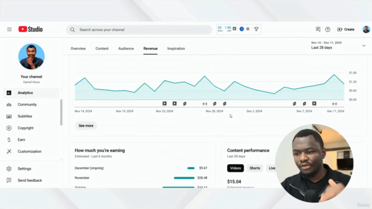This screenshot has height=209, width=372.
Task: Click the November earnings bar
Action: 184,178
